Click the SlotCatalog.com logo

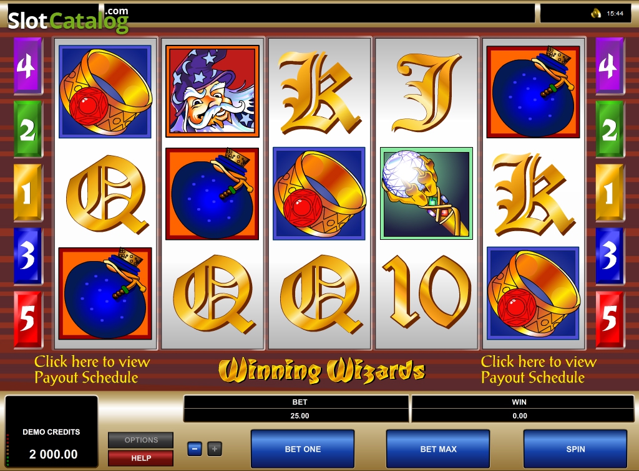coord(68,19)
